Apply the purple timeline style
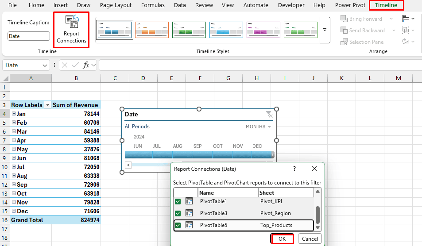 [263, 30]
